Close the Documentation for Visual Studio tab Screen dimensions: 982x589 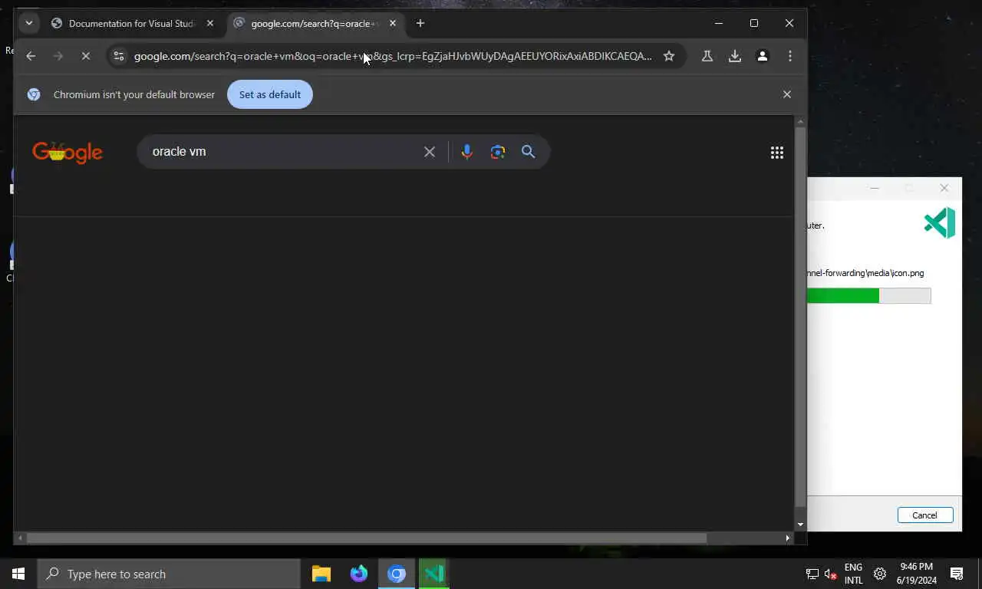click(x=210, y=23)
